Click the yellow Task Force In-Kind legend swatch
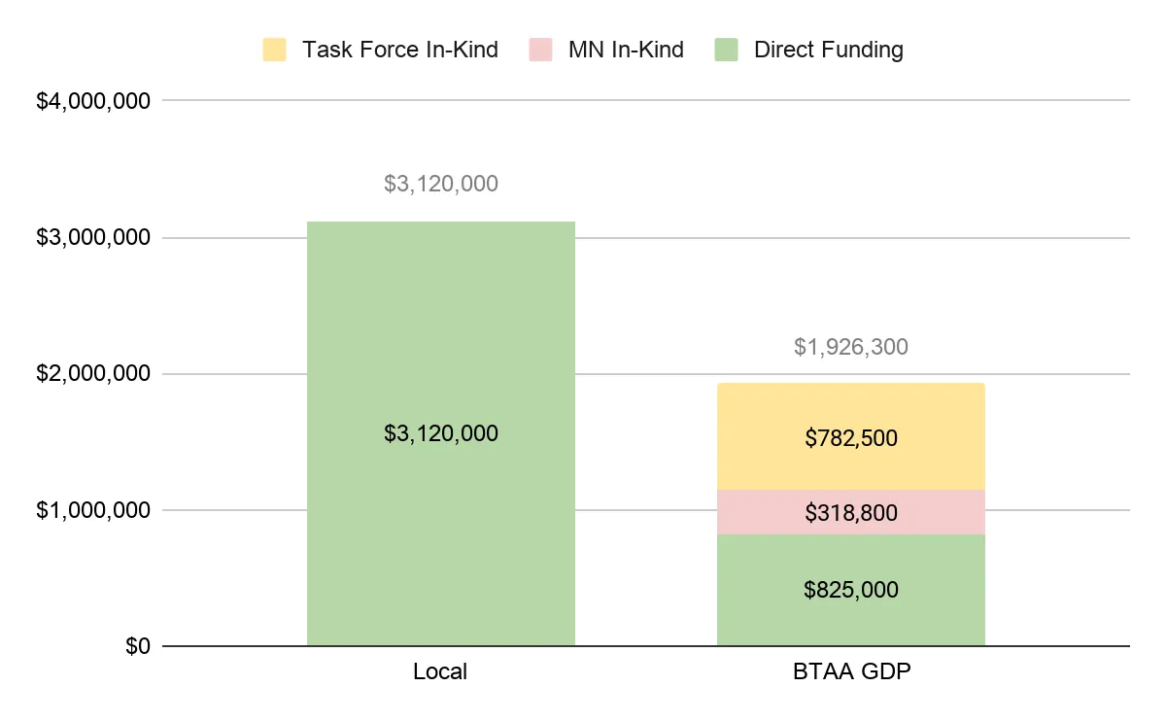This screenshot has height=721, width=1166. (274, 51)
